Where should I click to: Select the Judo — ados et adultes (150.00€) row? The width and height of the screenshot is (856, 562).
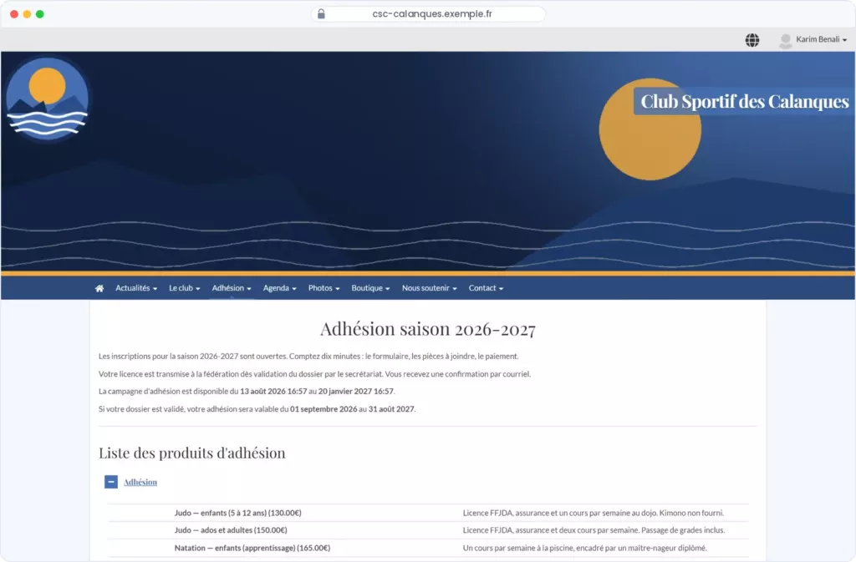[x=428, y=530]
